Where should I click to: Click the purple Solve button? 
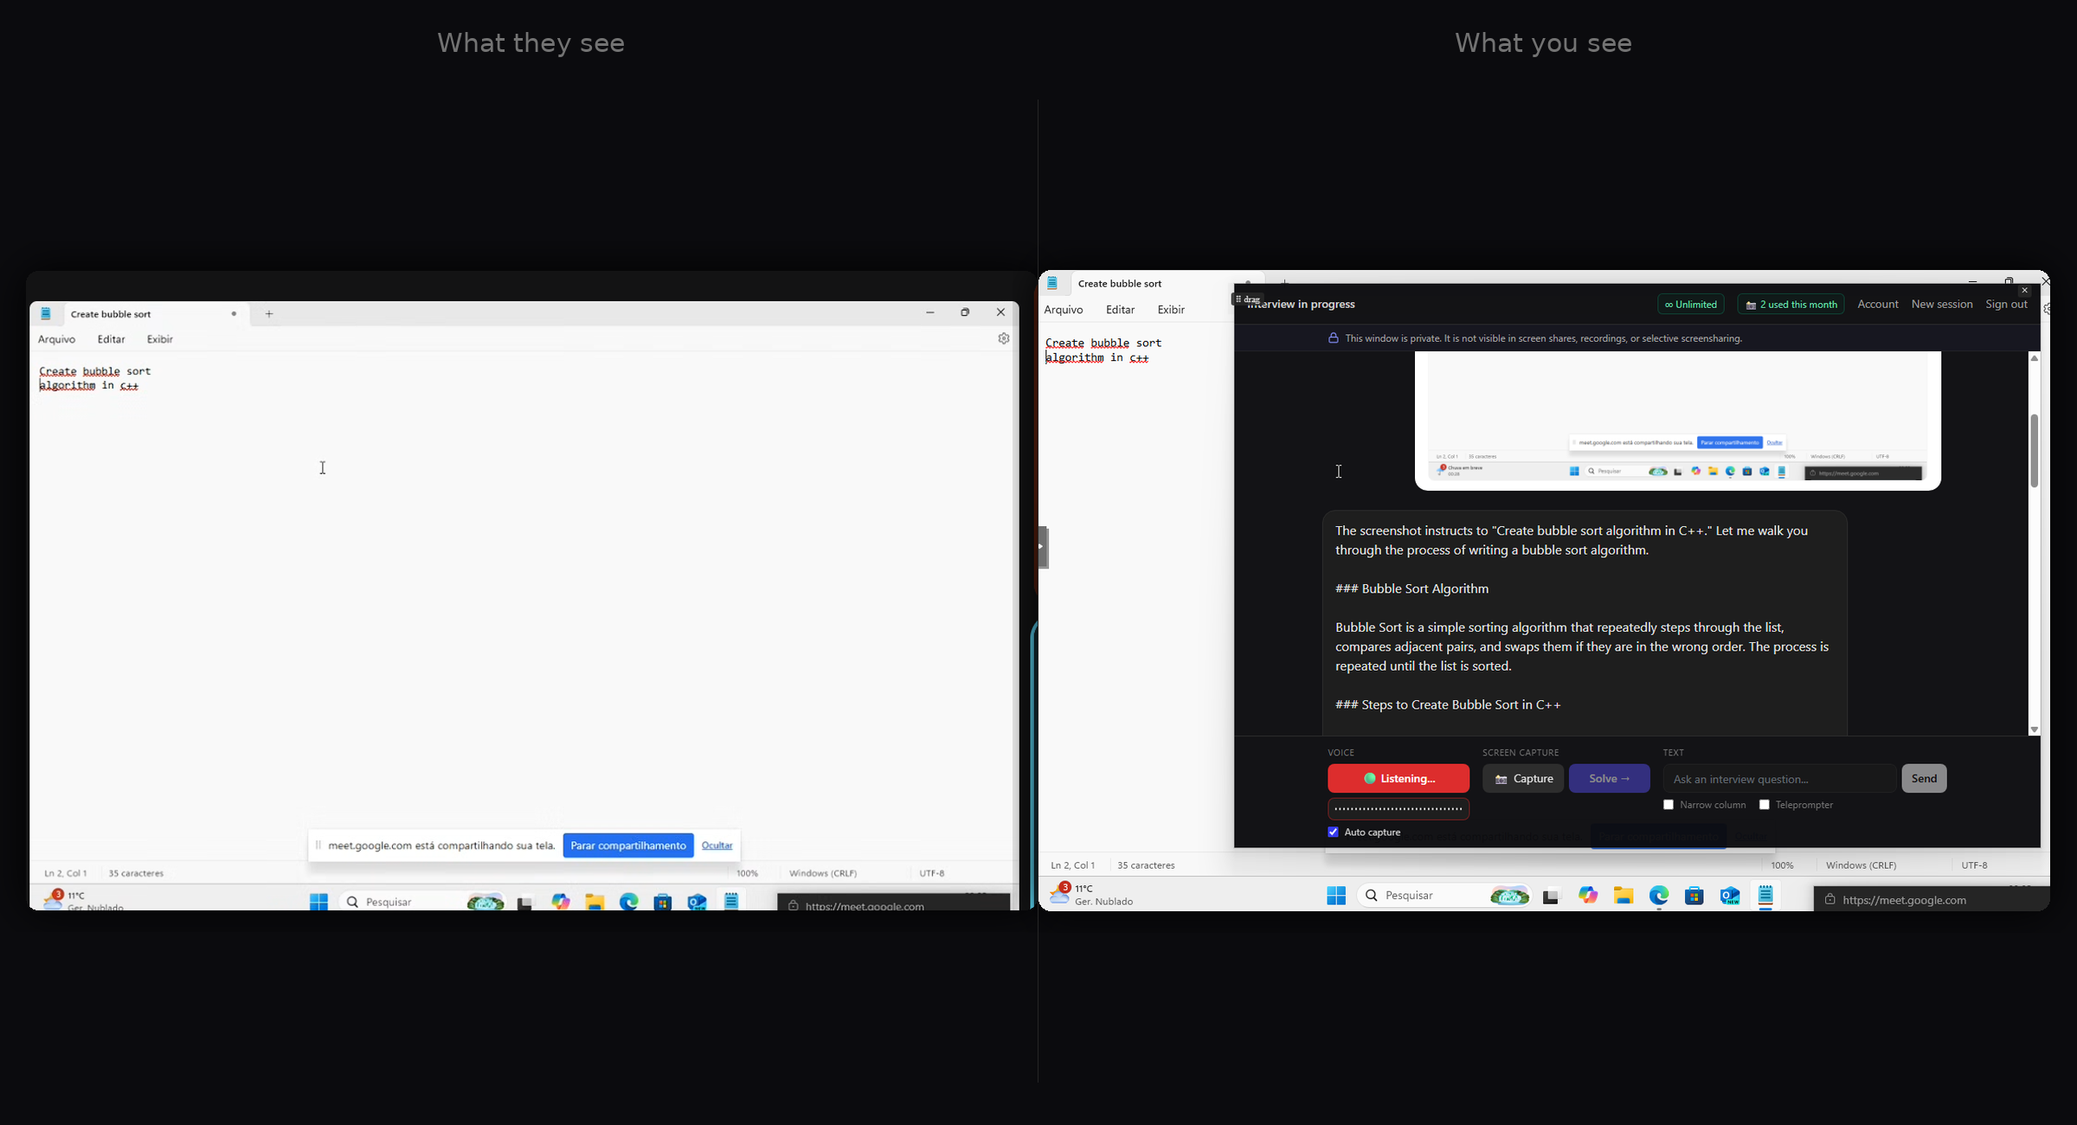click(1610, 779)
